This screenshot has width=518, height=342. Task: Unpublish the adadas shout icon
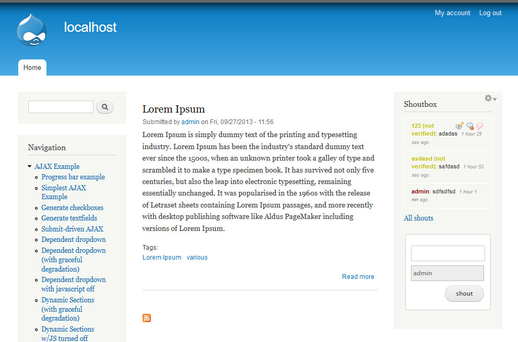469,126
